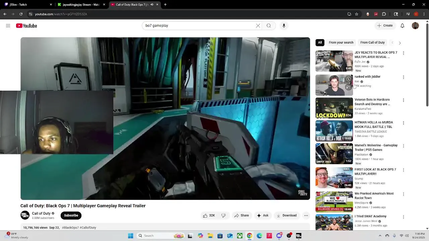Screen dimensions: 429x241
Task: Open File Explorer from taskbar
Action: pyautogui.click(x=210, y=236)
